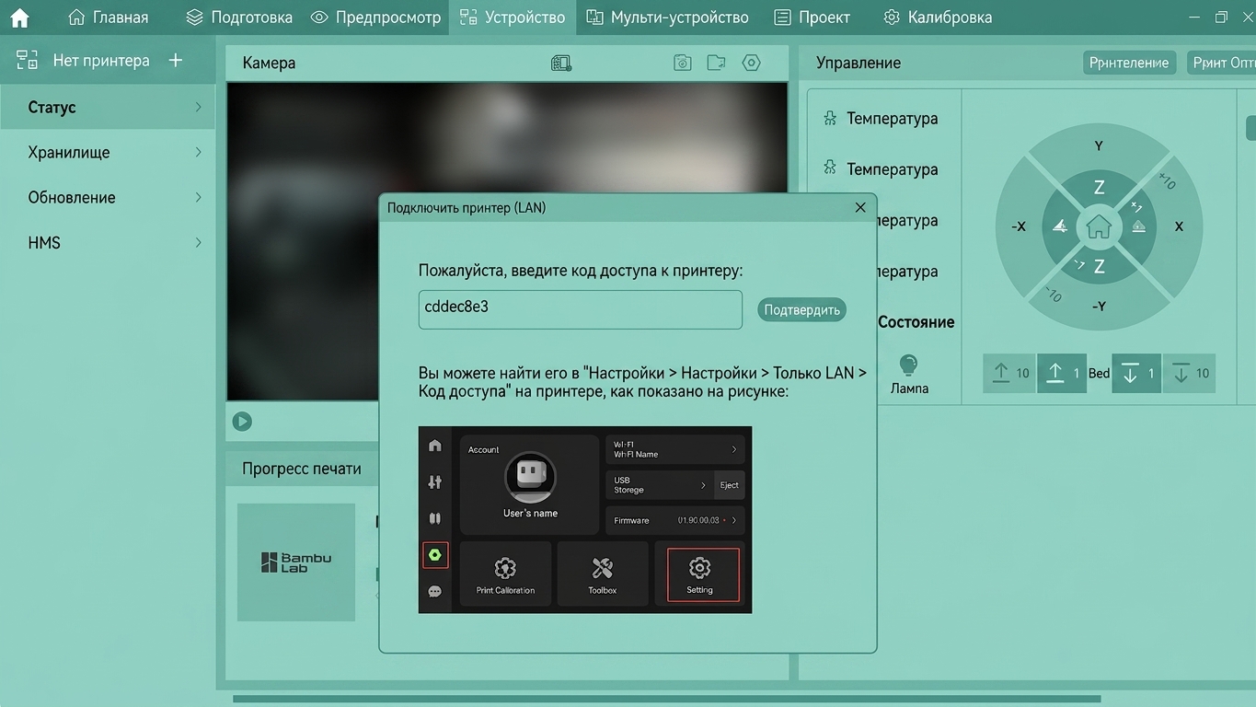The height and width of the screenshot is (707, 1256).
Task: Click the SD card icon in Камера header
Action: [561, 63]
